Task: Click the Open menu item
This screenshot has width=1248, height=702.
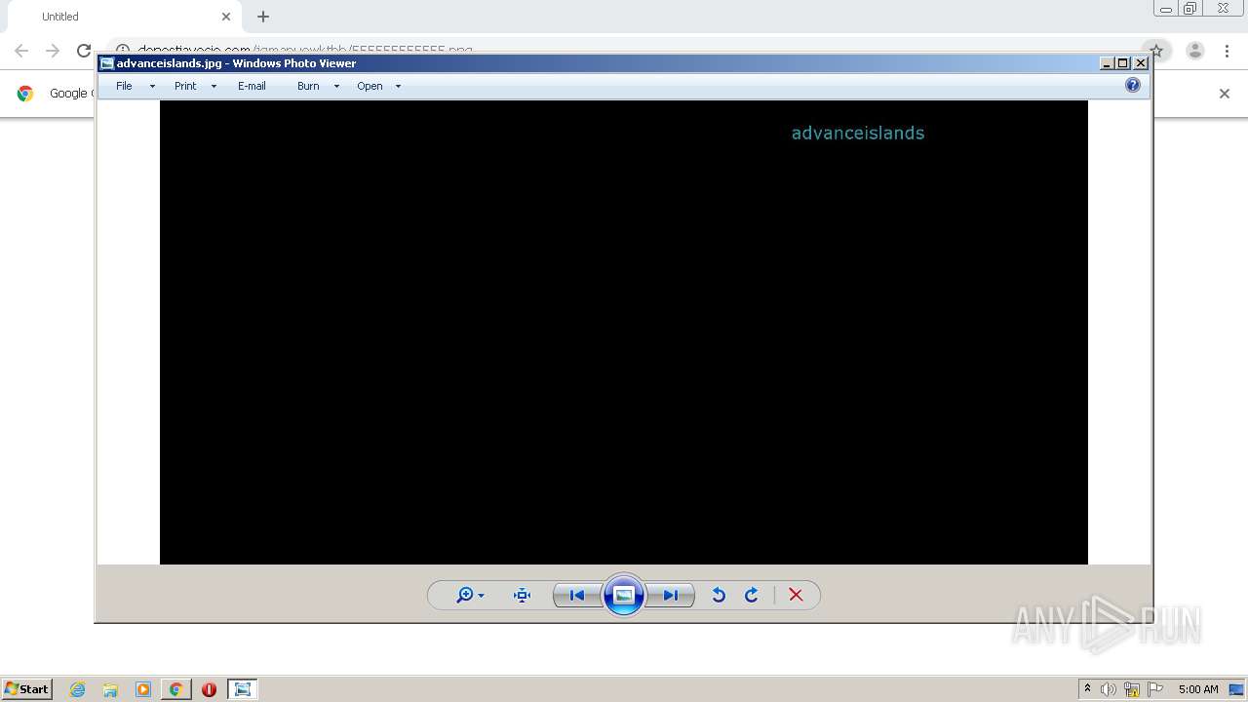Action: (x=370, y=86)
